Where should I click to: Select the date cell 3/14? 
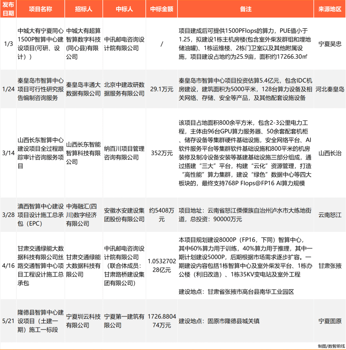coord(8,153)
